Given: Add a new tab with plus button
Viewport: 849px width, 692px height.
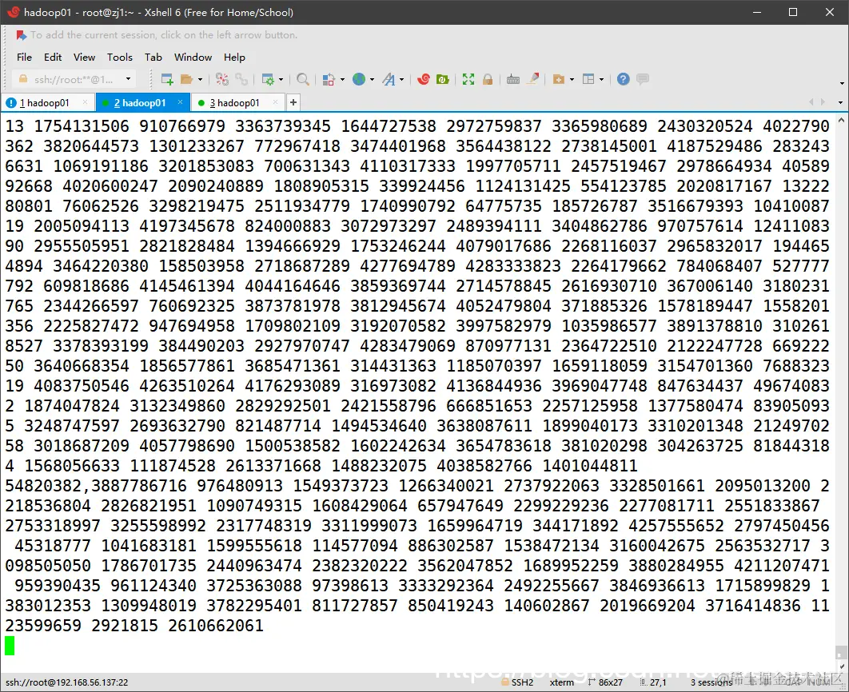Looking at the screenshot, I should coord(293,102).
